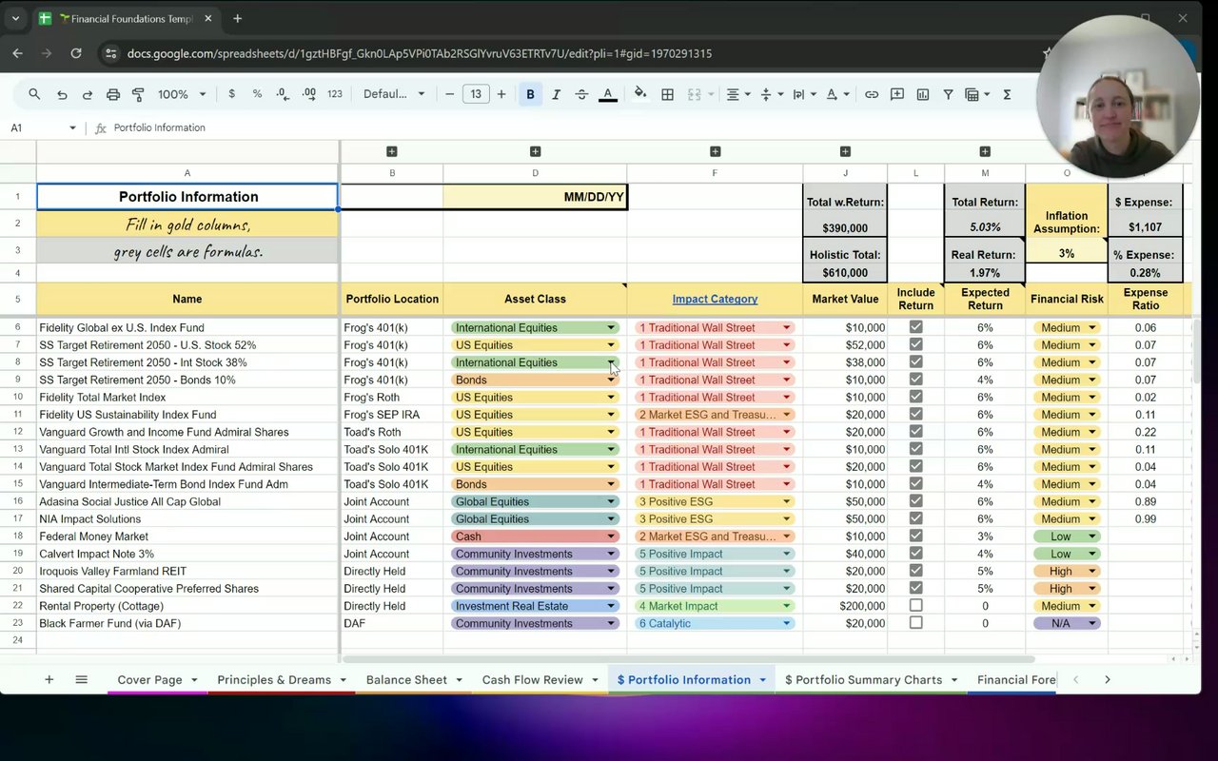This screenshot has height=761, width=1218.
Task: Open Financial Risk dropdown for Shared Capital Cooperative
Action: pyautogui.click(x=1092, y=589)
